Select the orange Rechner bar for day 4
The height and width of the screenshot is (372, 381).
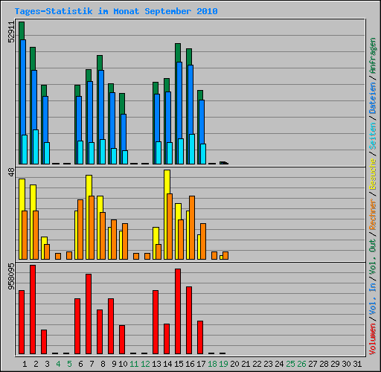tap(58, 256)
